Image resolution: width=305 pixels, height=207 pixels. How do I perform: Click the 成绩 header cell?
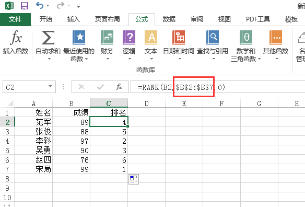click(x=71, y=112)
